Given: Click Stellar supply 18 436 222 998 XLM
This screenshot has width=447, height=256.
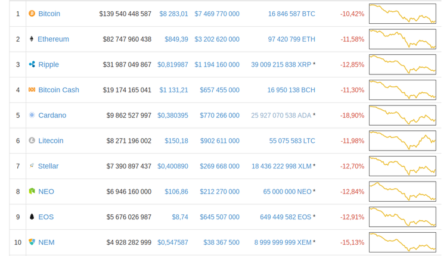Looking at the screenshot, I should point(281,166).
